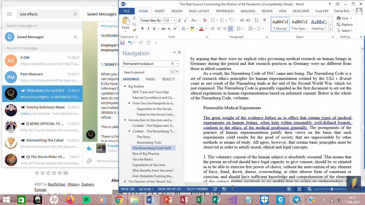The width and height of the screenshot is (365, 205).
Task: Switch to Print Layout view
Action: pos(299,189)
